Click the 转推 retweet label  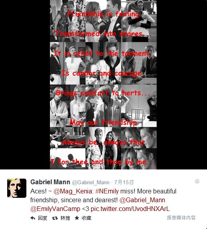[x=65, y=218]
